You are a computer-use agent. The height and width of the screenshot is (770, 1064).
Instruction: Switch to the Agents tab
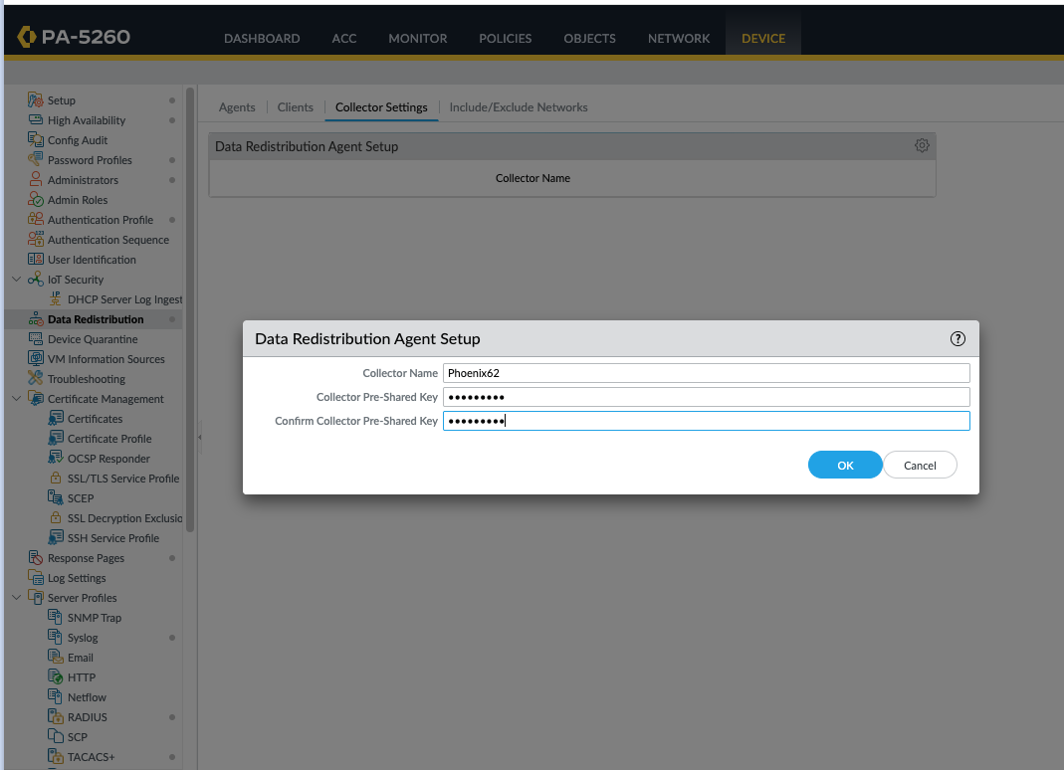pos(237,106)
